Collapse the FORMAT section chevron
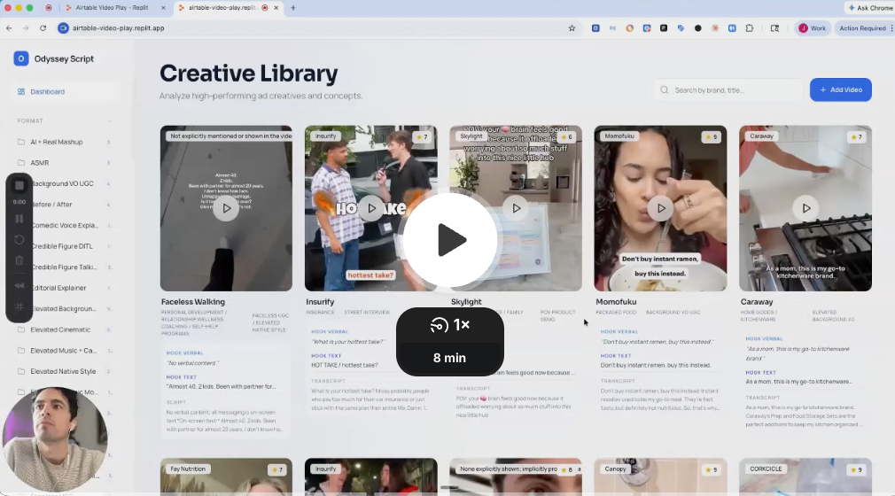895x496 pixels. point(110,121)
